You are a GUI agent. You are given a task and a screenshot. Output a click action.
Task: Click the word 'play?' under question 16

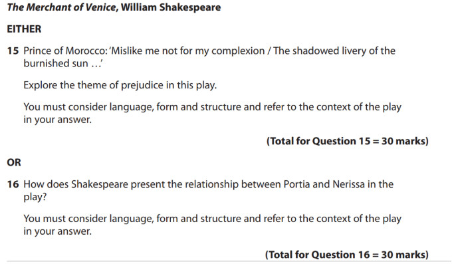tap(35, 197)
